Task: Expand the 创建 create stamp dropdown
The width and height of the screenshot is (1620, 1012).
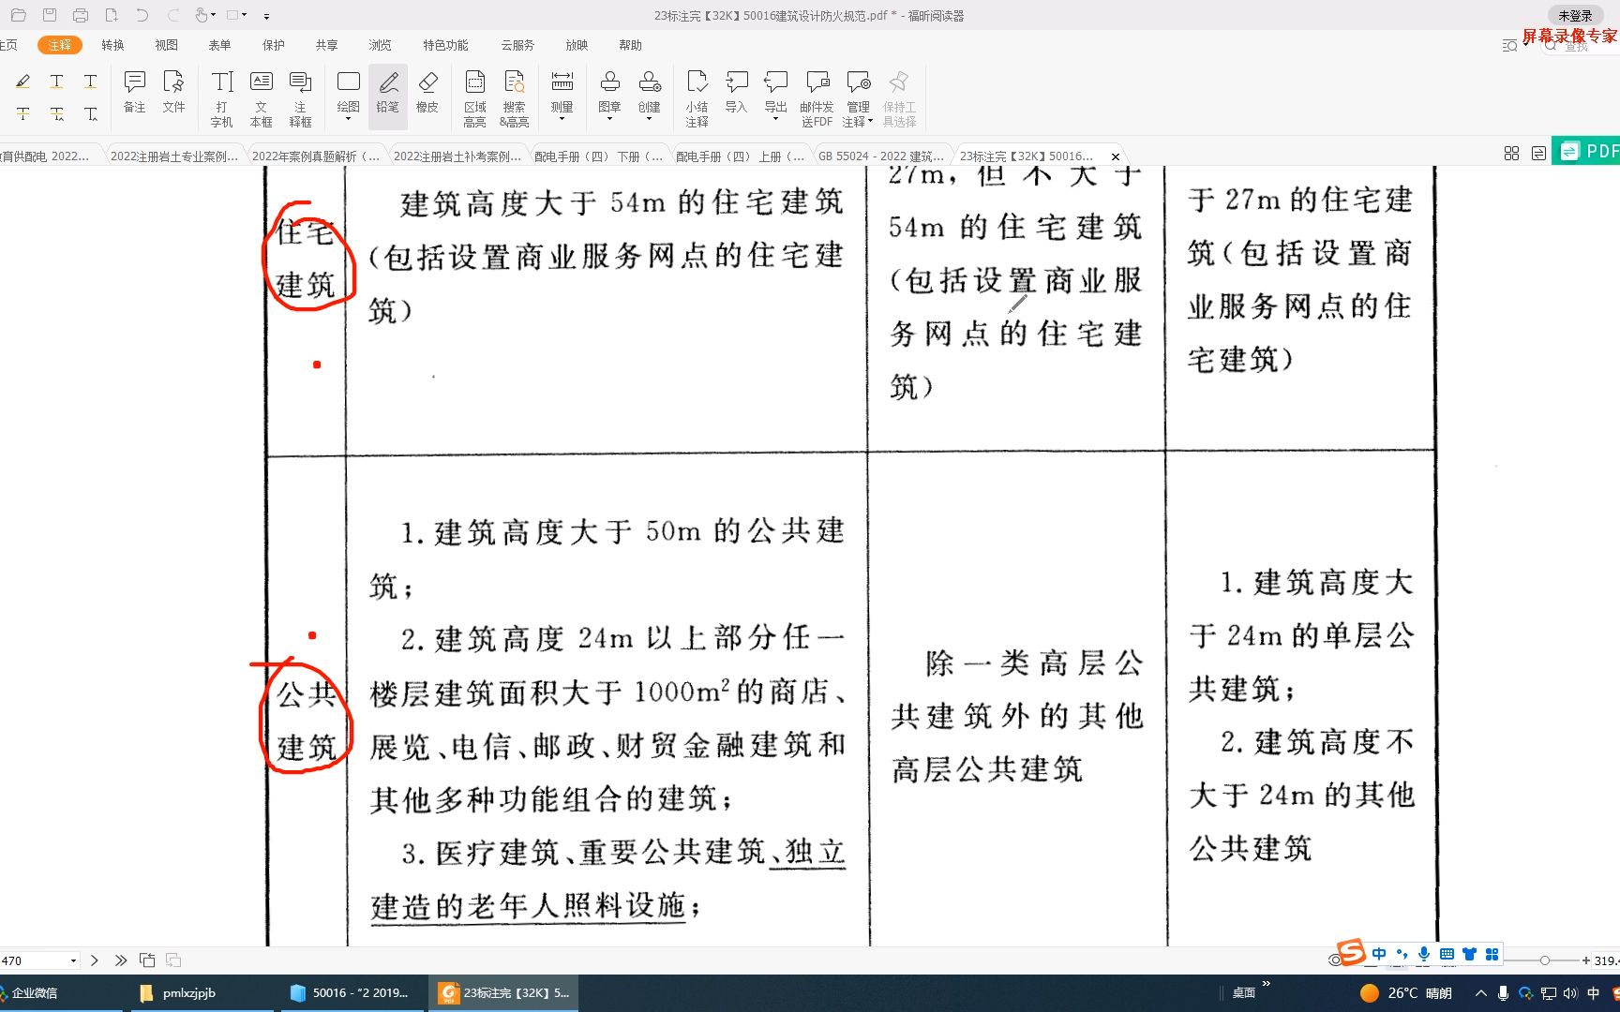Action: (x=649, y=119)
